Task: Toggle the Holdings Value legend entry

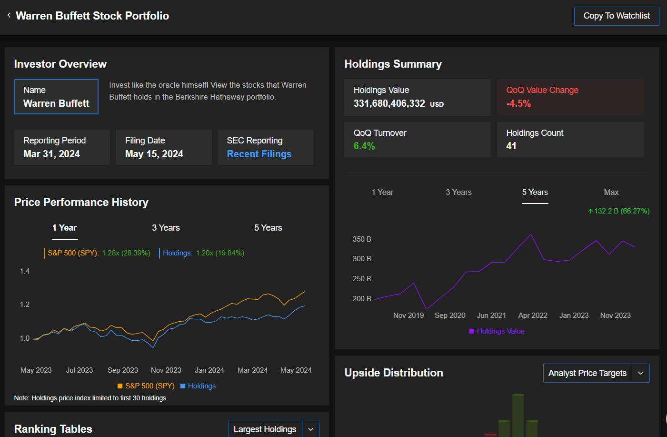Action: [497, 331]
